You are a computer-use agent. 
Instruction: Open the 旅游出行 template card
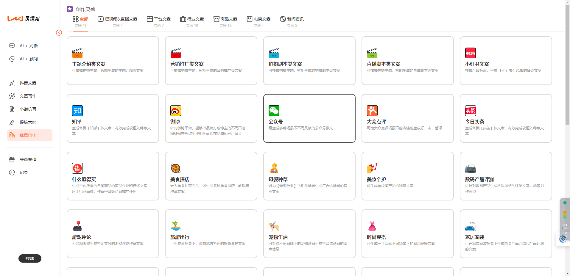point(211,233)
